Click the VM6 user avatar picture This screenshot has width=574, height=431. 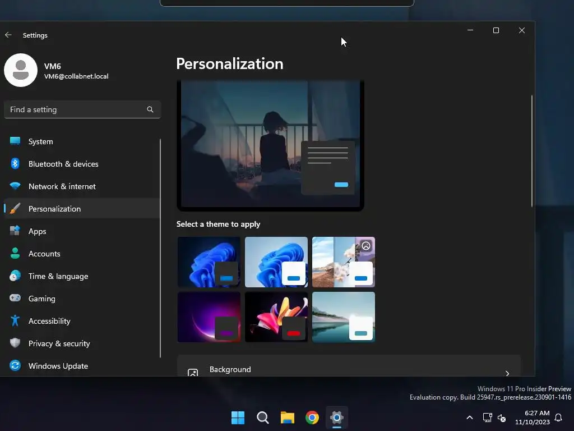click(x=21, y=70)
